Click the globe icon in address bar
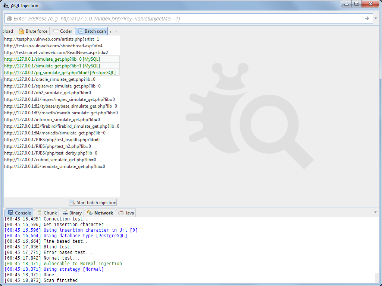 pyautogui.click(x=9, y=19)
